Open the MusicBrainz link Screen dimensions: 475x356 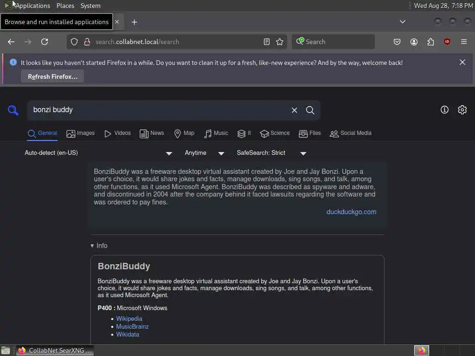[132, 327]
